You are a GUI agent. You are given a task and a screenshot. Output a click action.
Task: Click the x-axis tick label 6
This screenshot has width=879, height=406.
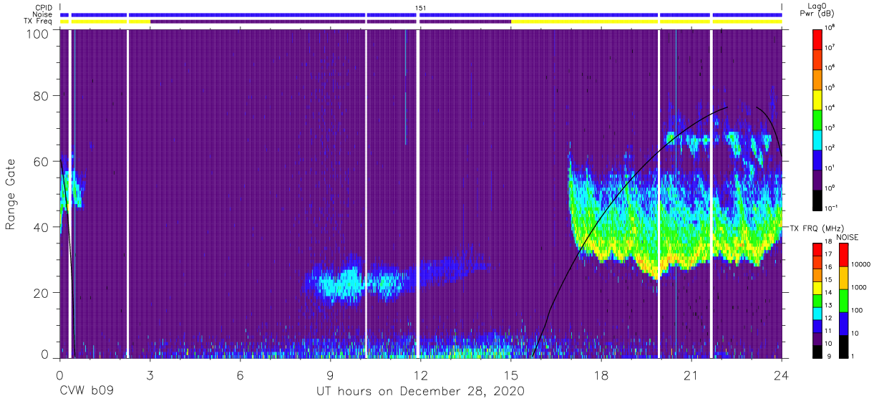[240, 376]
